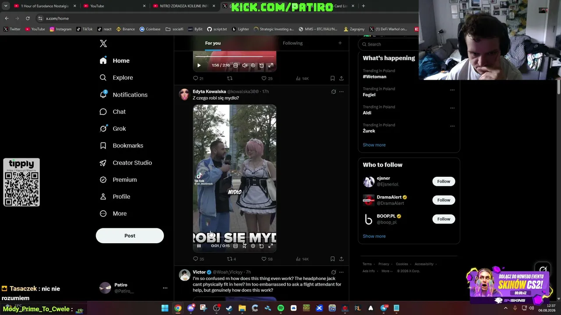This screenshot has height=315, width=561.
Task: Toggle captions on the 2:16 video
Action: (x=235, y=65)
